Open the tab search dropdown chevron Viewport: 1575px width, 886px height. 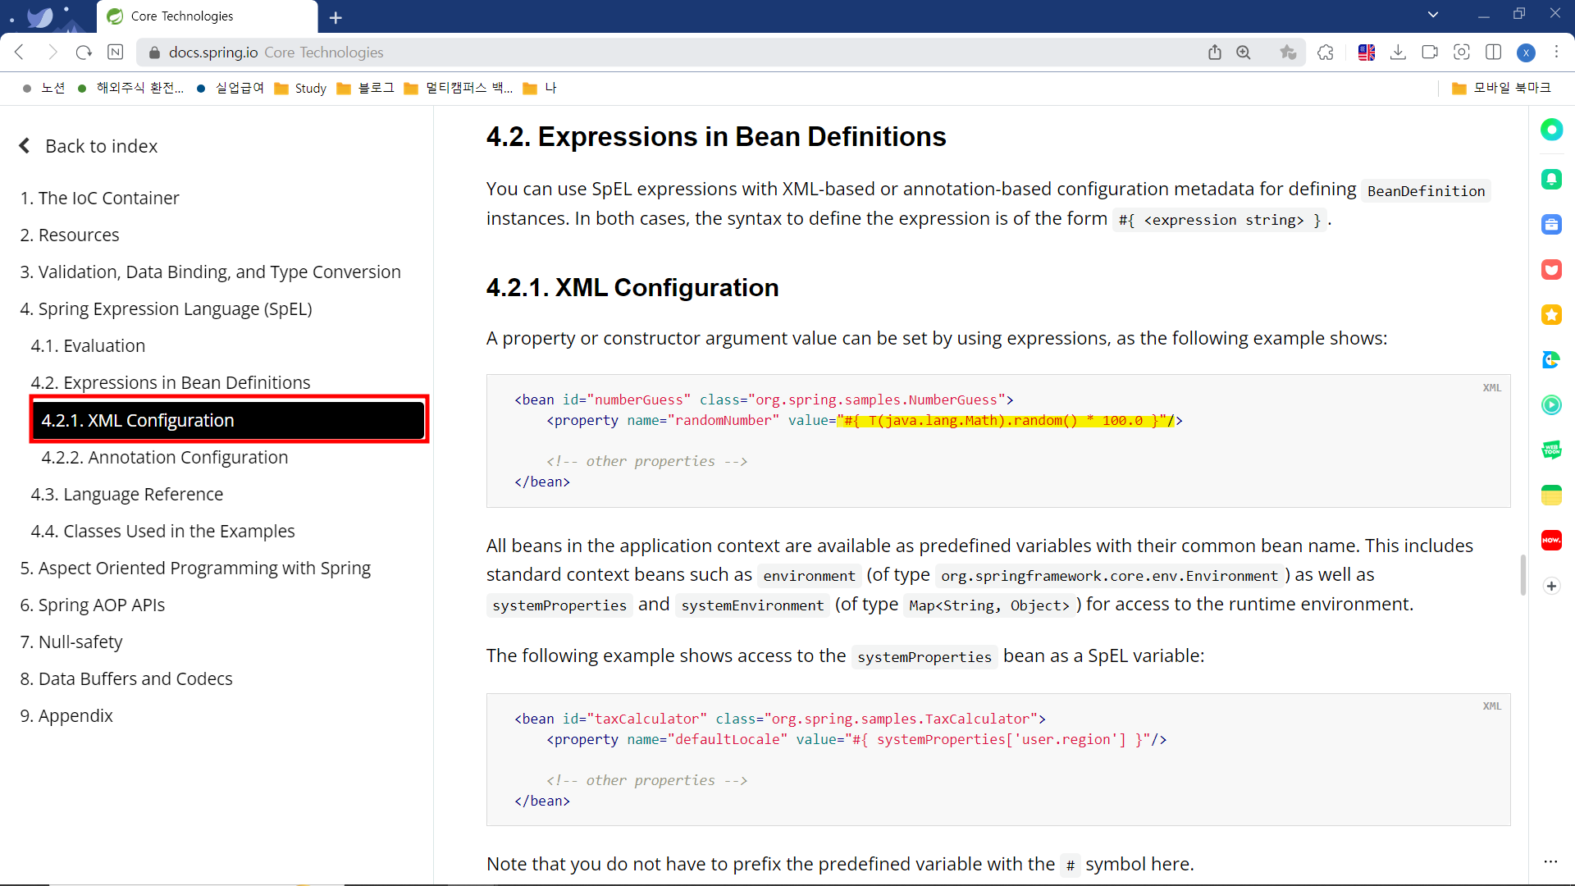(x=1433, y=15)
